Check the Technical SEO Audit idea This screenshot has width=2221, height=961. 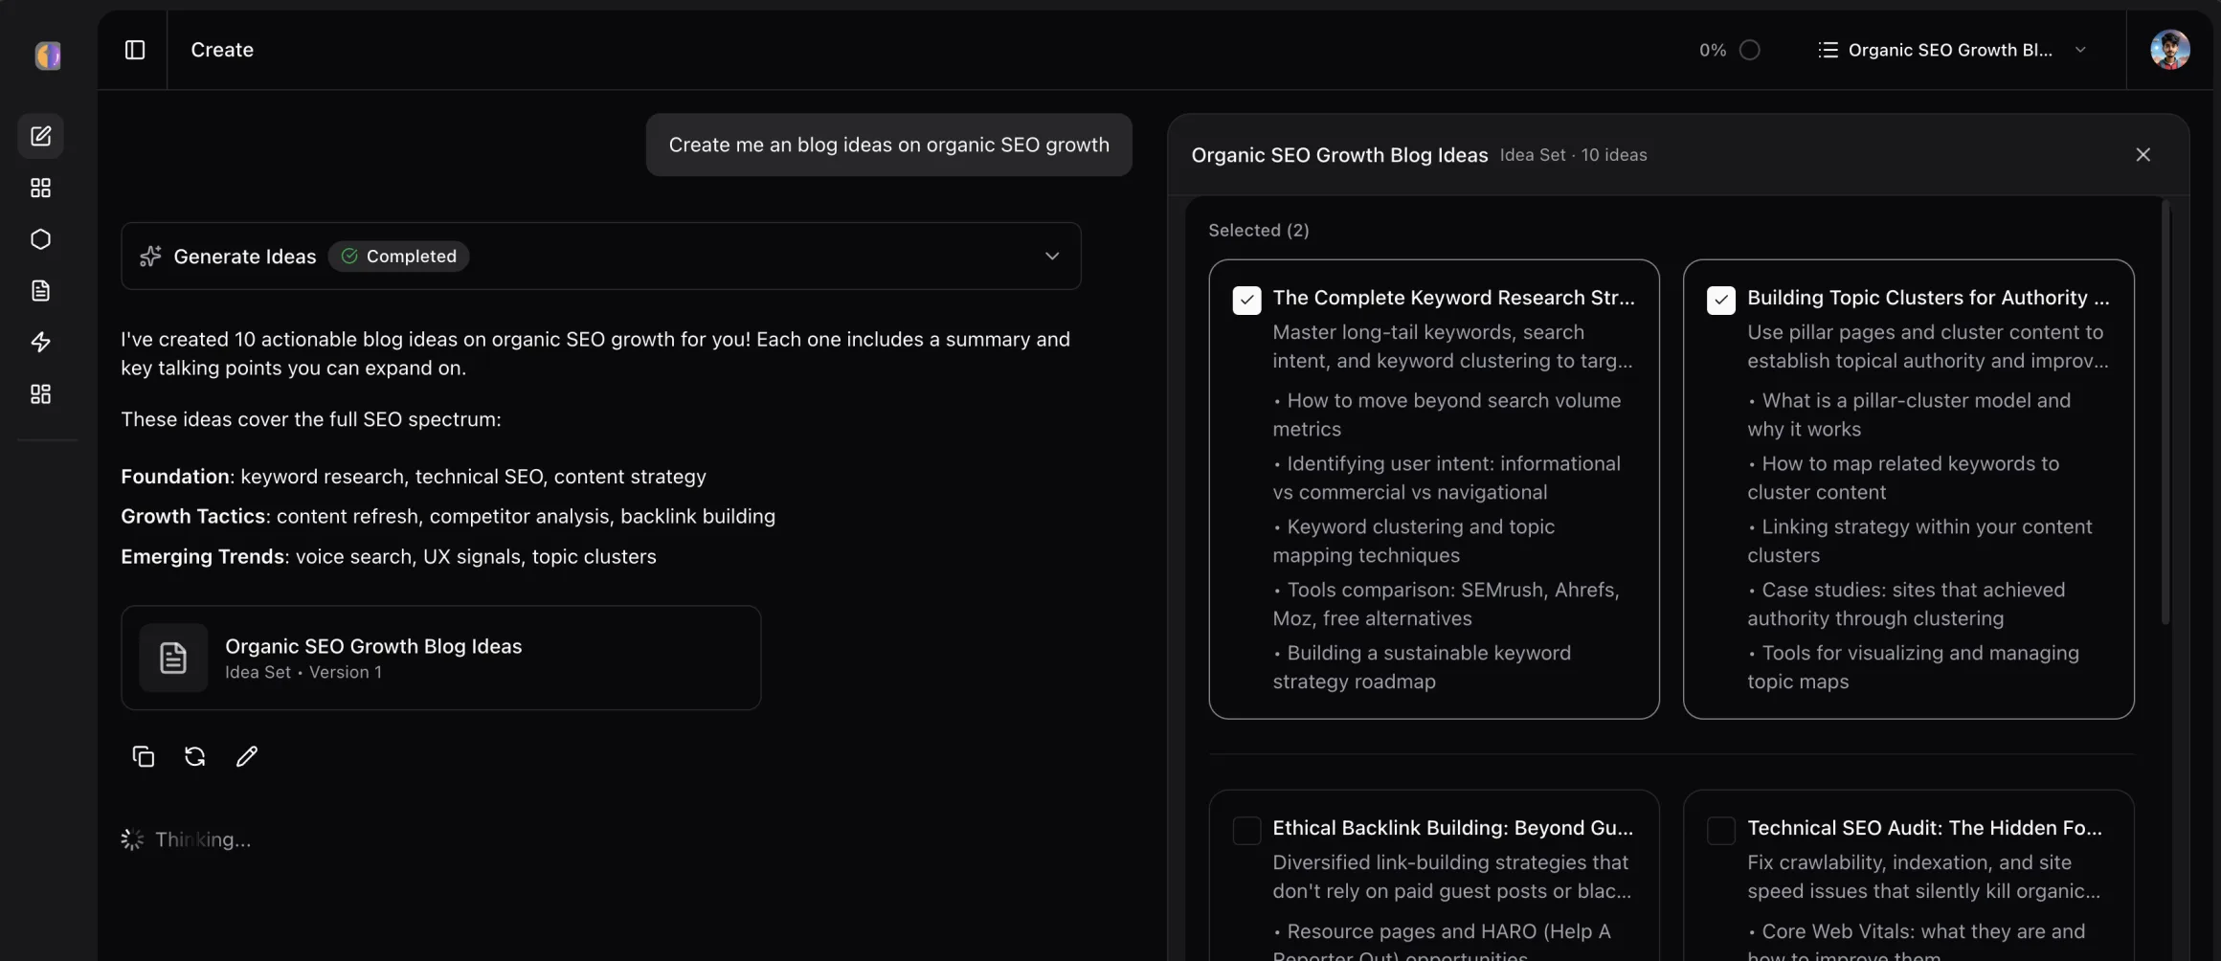pyautogui.click(x=1720, y=831)
